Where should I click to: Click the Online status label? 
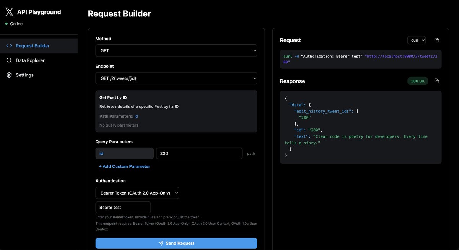point(16,24)
